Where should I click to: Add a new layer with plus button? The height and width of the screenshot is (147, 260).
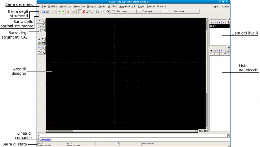[x=219, y=22]
